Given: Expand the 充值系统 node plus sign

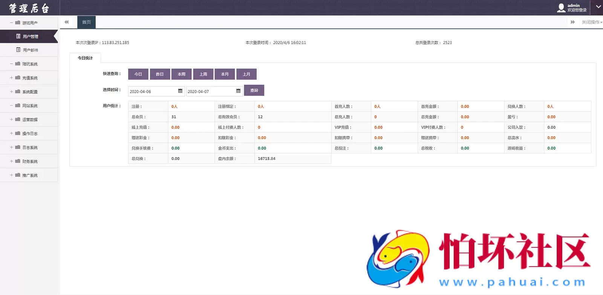Looking at the screenshot, I should [x=11, y=78].
